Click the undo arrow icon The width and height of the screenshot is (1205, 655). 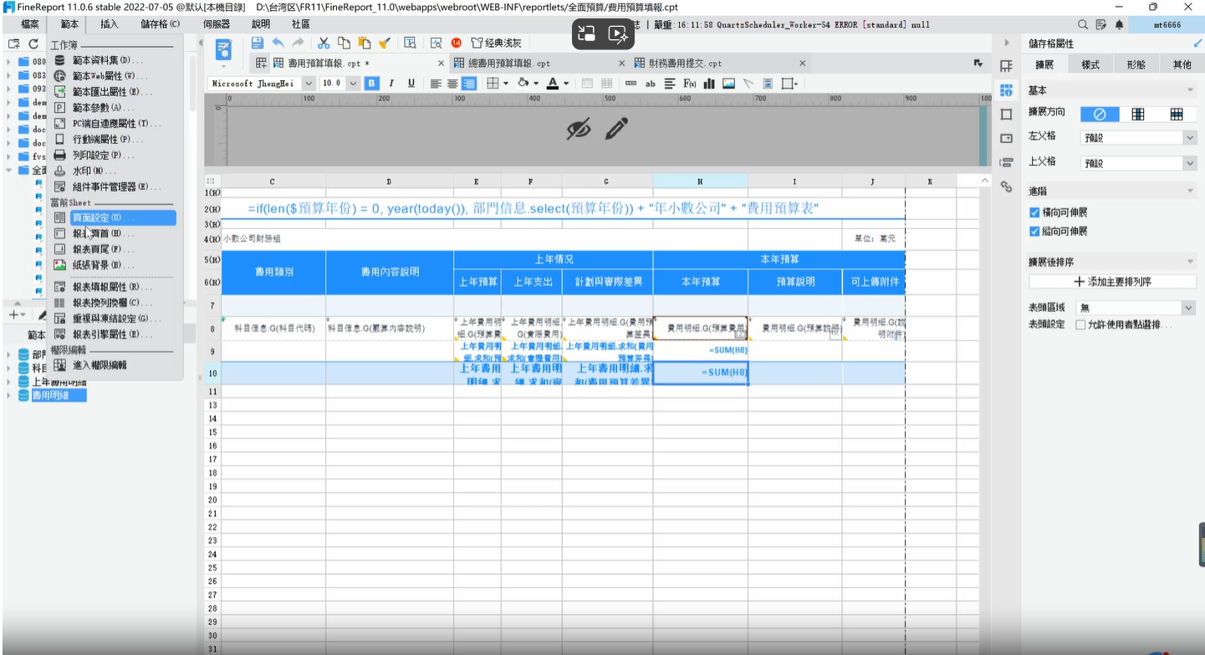pyautogui.click(x=278, y=43)
